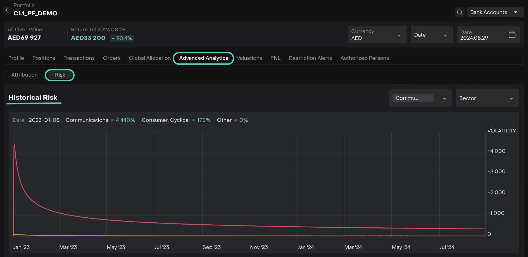
Task: Click the search magnifier icon
Action: [460, 12]
